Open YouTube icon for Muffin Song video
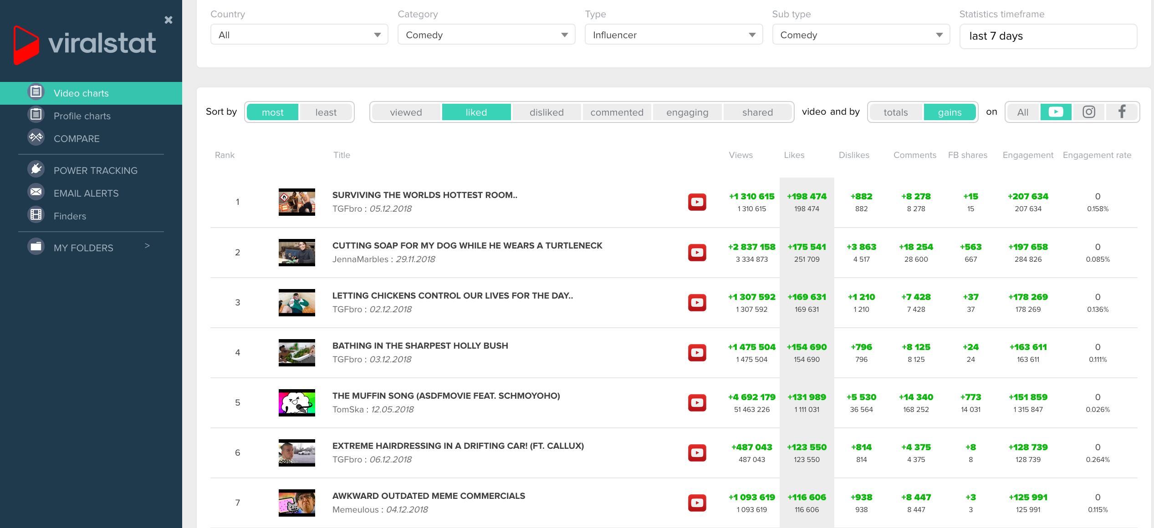Image resolution: width=1154 pixels, height=528 pixels. tap(697, 402)
